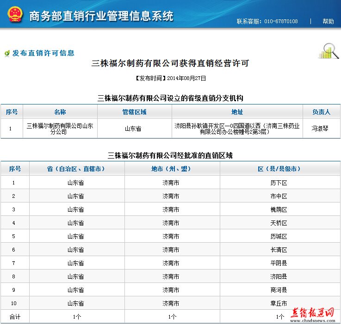Click the 负责人 column header
Viewport: 341px width, 325px height.
(x=322, y=112)
